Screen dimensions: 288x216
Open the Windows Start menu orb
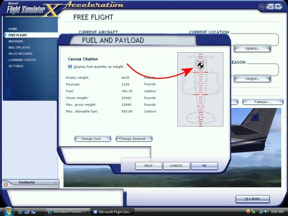coord(8,211)
